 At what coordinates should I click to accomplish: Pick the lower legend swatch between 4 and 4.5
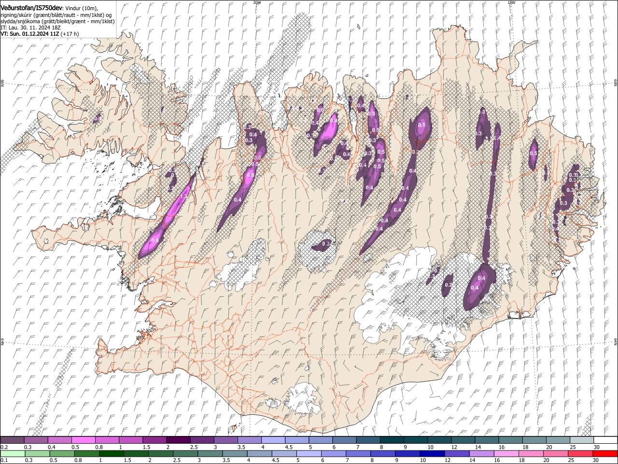coord(259,454)
